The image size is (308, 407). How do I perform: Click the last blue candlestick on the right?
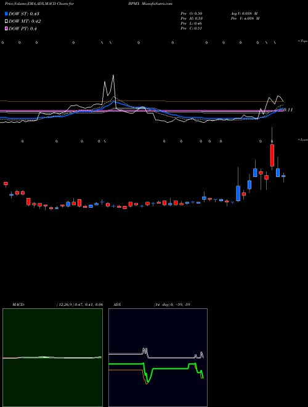pyautogui.click(x=283, y=176)
